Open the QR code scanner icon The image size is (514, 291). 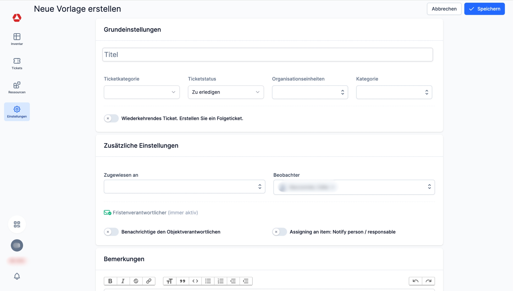[17, 224]
